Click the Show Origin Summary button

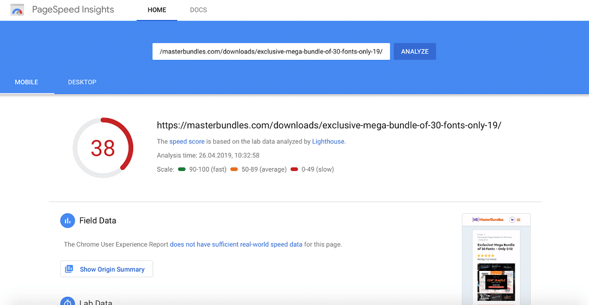pyautogui.click(x=106, y=269)
